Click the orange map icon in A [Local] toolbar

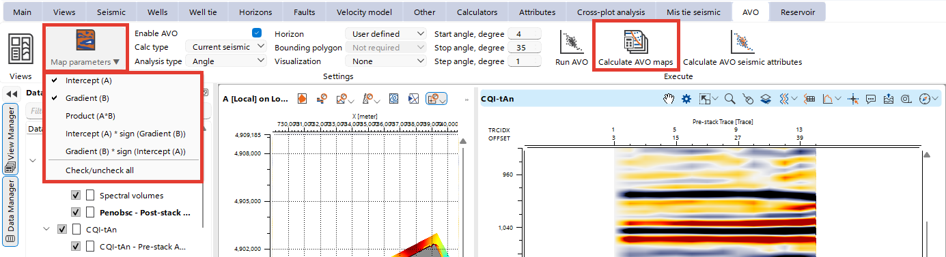[302, 99]
